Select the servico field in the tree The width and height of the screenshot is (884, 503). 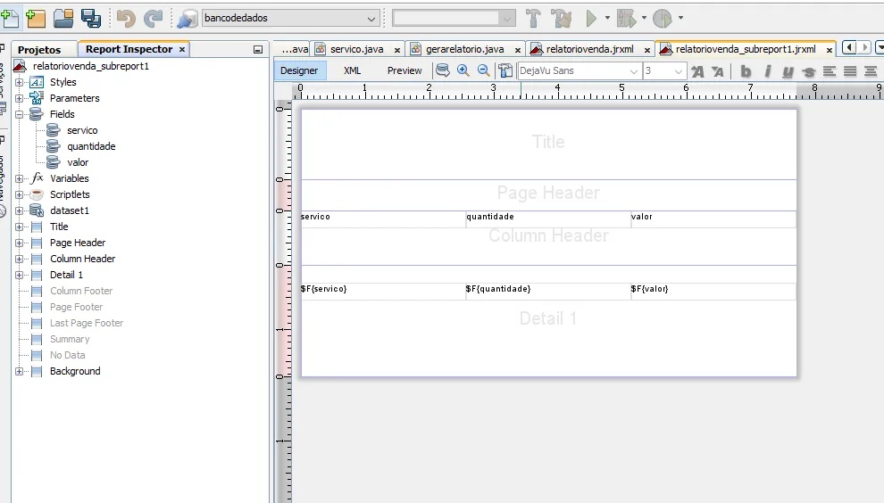click(x=82, y=130)
